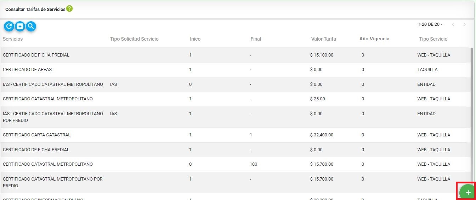The width and height of the screenshot is (476, 200).
Task: Select the CERTIFICADO DE AREAS row
Action: (x=235, y=70)
